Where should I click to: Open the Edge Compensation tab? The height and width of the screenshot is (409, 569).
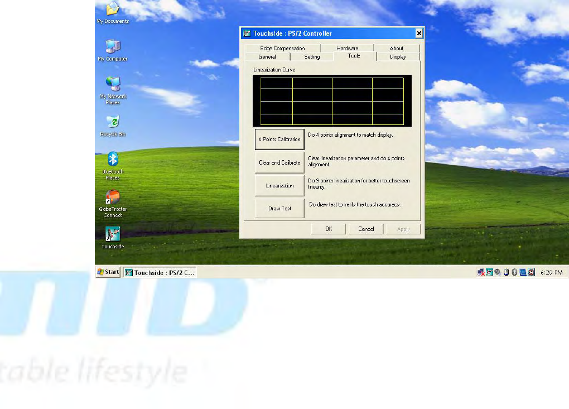pos(282,49)
